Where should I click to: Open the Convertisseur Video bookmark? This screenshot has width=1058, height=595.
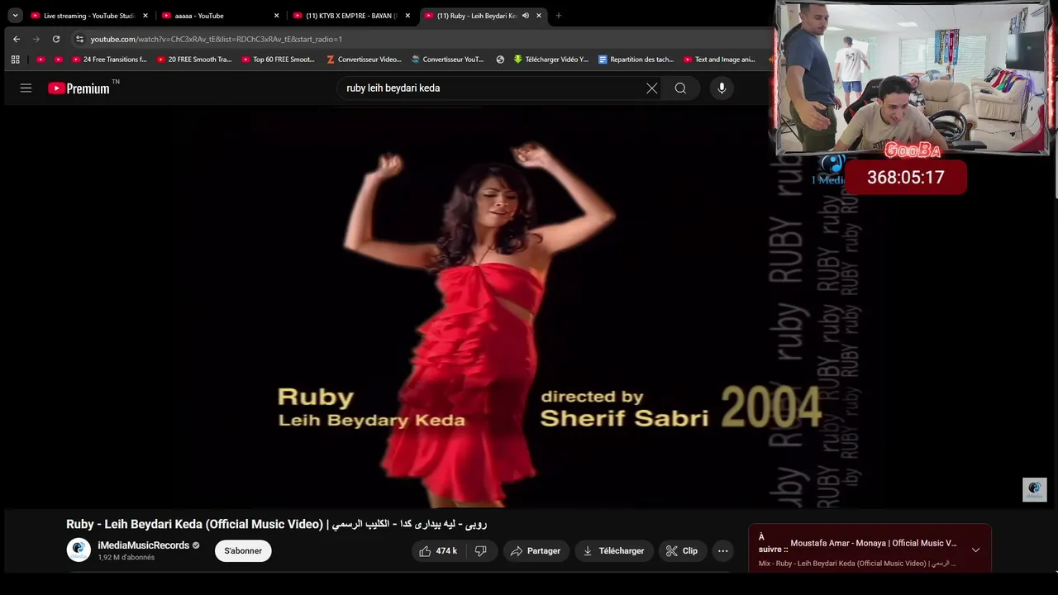pyautogui.click(x=364, y=59)
